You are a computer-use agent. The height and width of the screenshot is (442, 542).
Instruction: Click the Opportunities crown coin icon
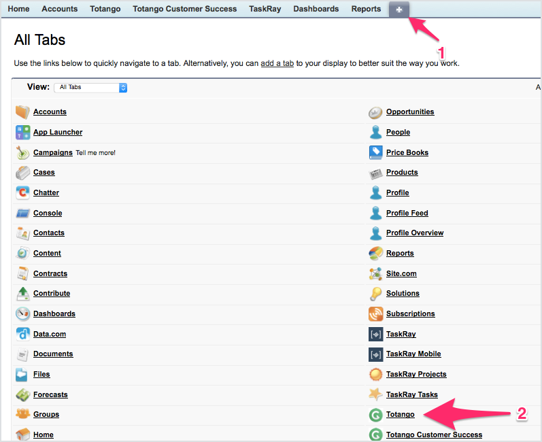pyautogui.click(x=375, y=112)
